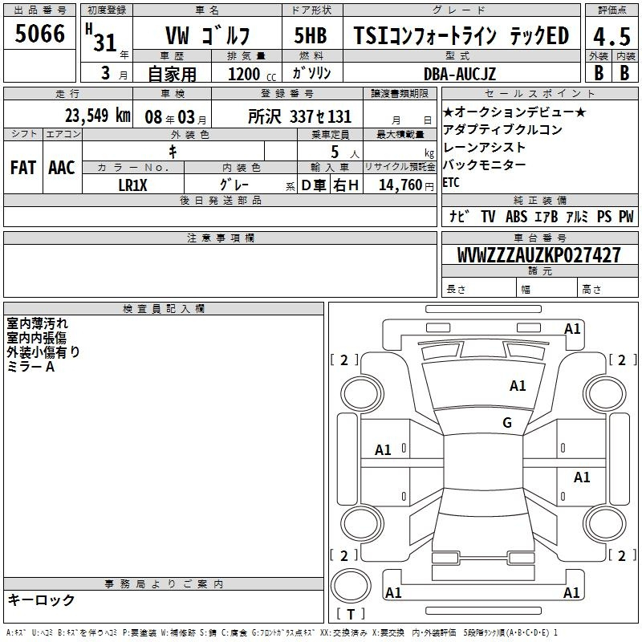
Task: Click the A1 mark on right rear door
Action: click(582, 477)
